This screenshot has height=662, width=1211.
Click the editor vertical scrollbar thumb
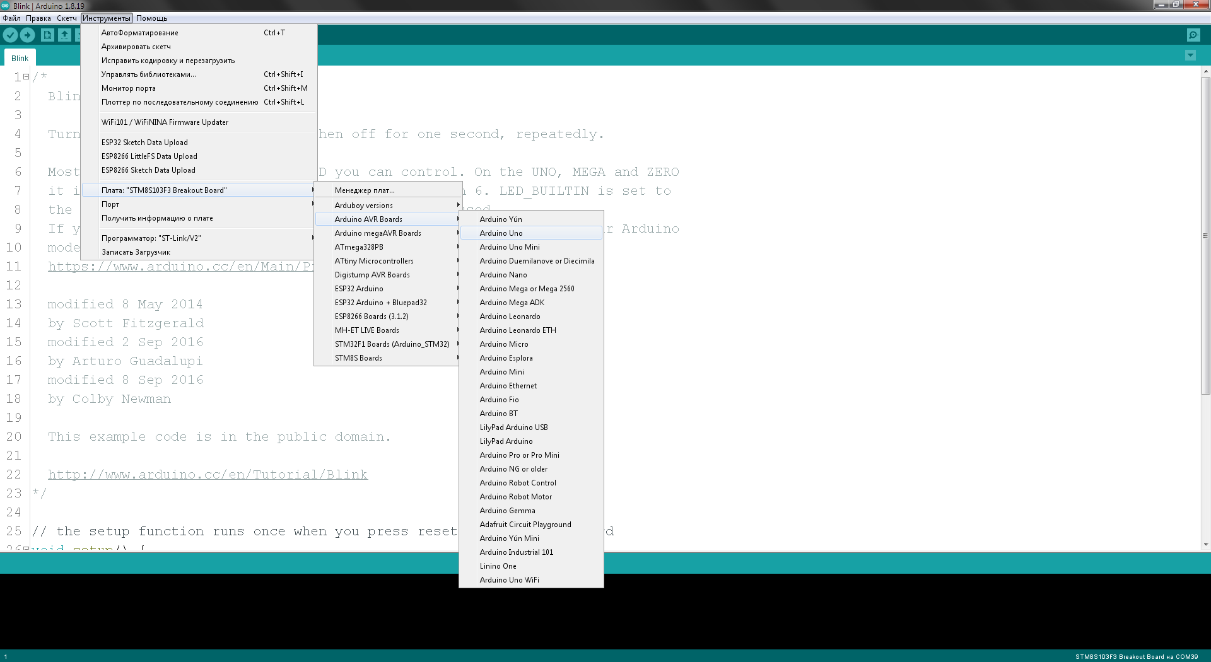[x=1205, y=235]
